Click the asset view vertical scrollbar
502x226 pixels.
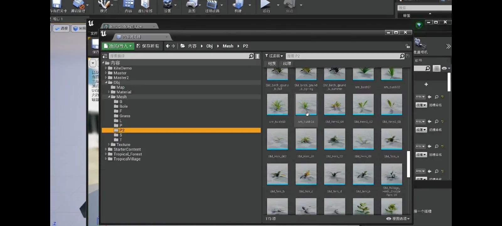(408, 164)
